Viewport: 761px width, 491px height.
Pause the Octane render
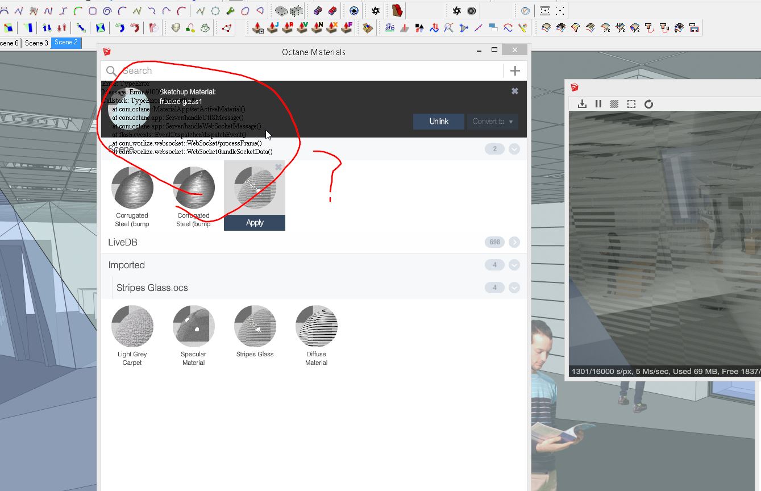tap(598, 104)
